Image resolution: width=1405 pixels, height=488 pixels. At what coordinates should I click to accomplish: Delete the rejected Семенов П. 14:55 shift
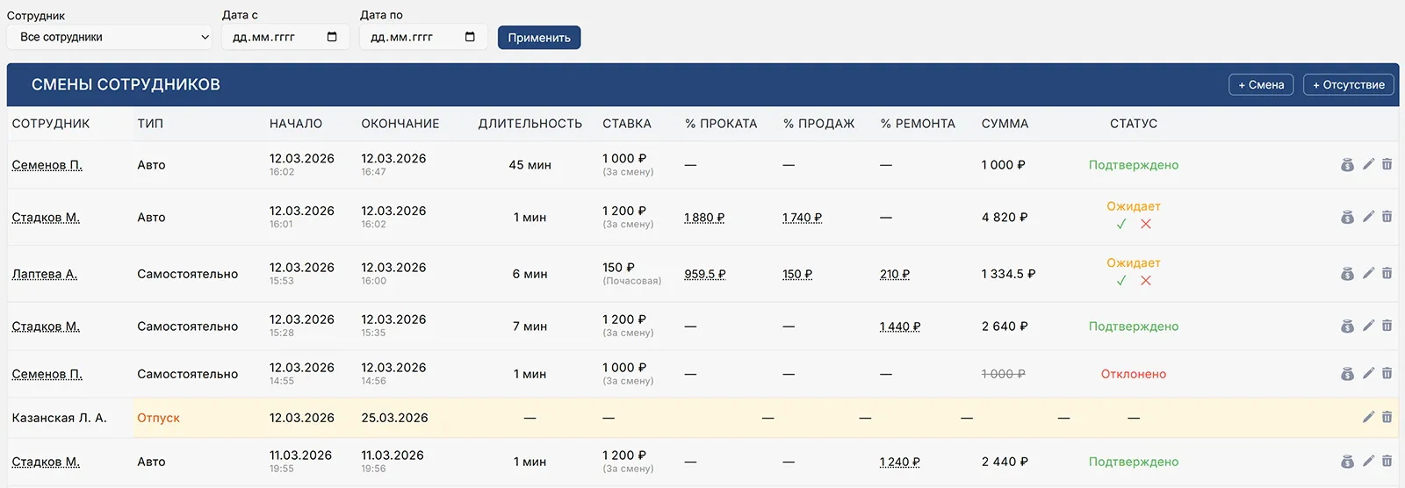coord(1387,373)
